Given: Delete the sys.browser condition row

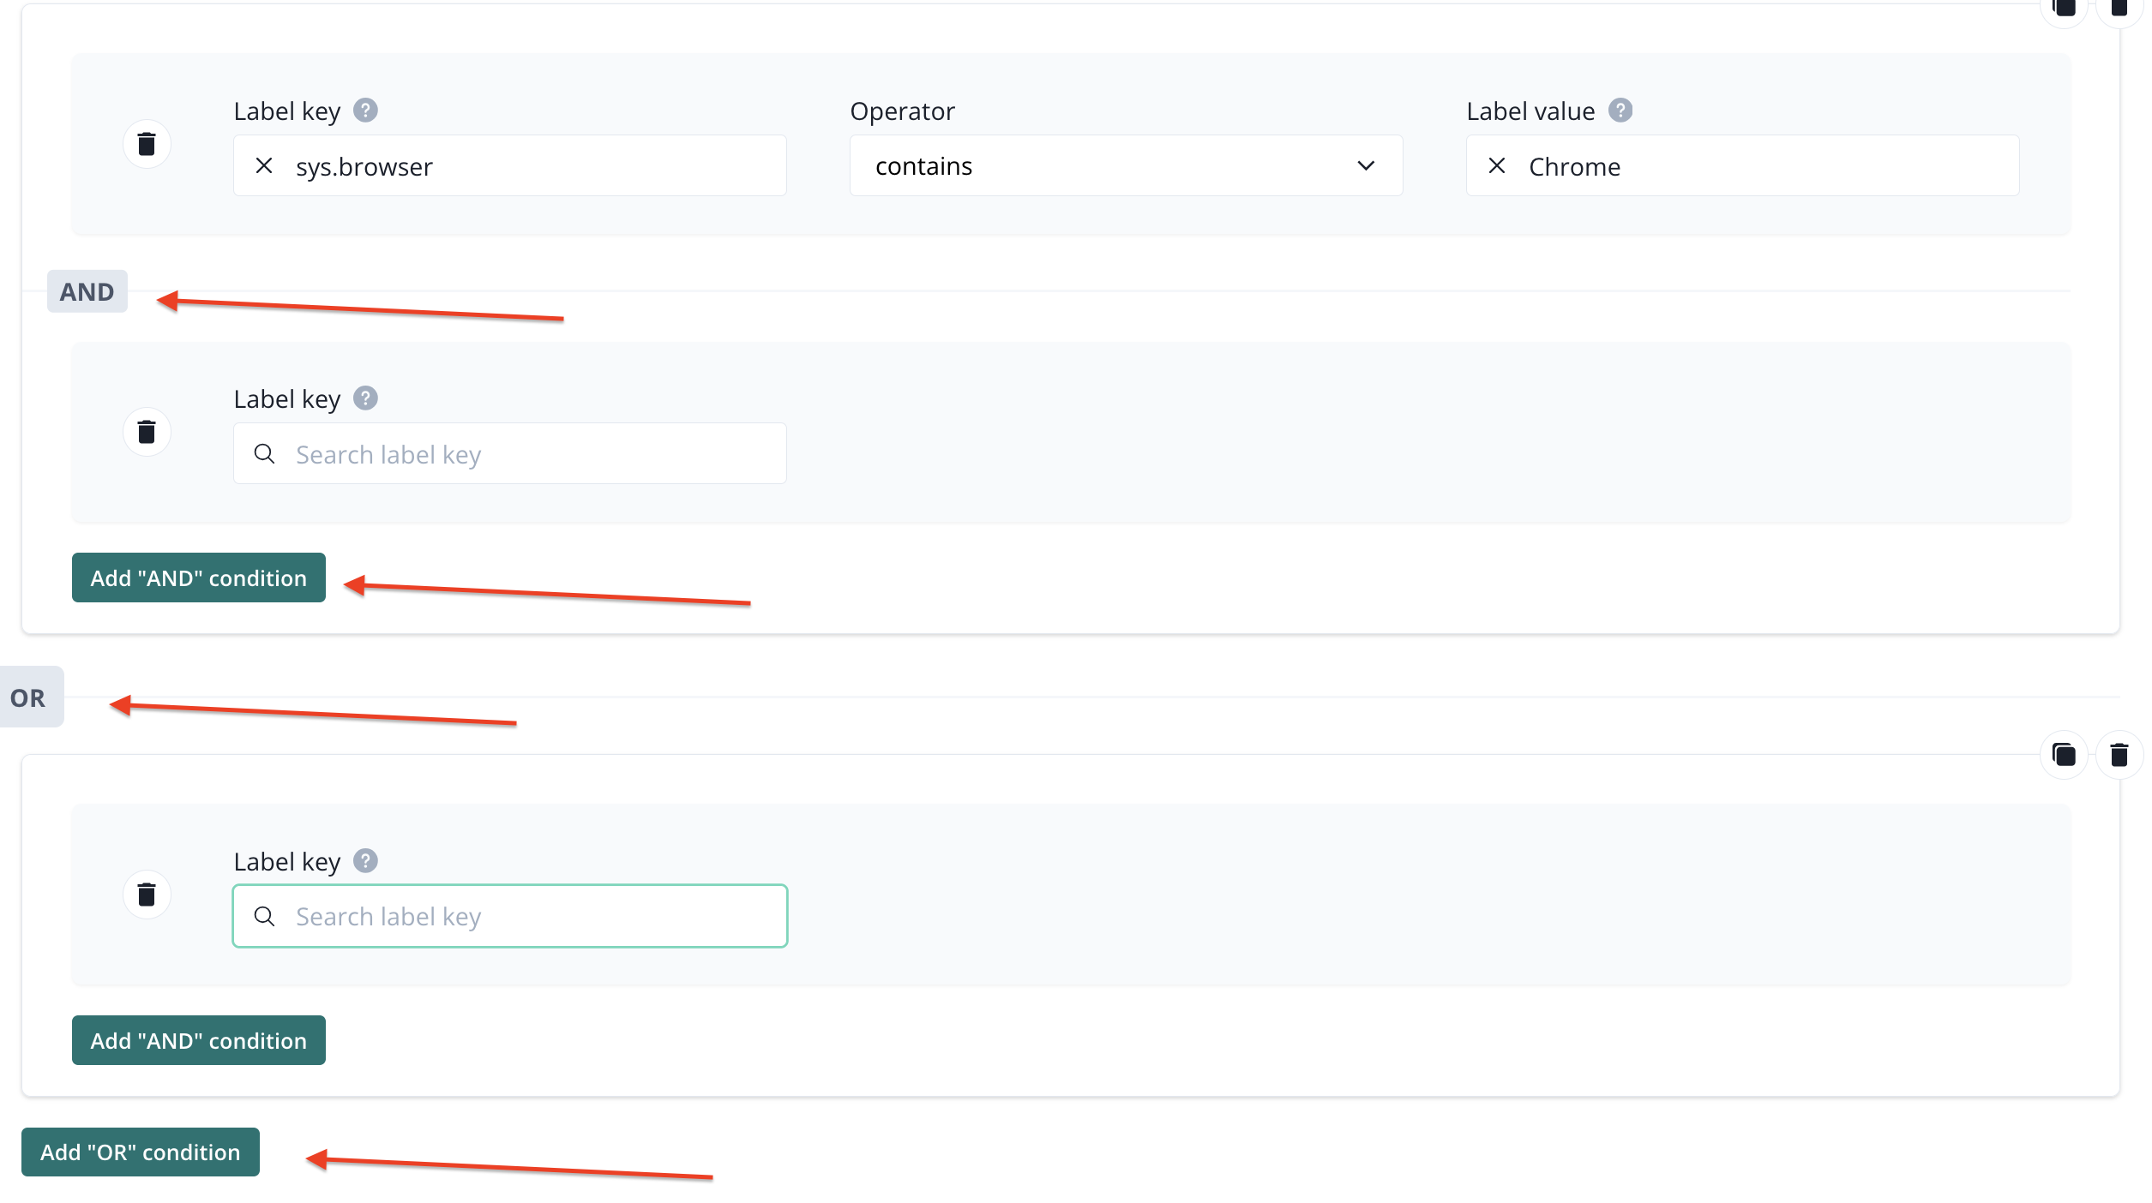Looking at the screenshot, I should coord(147,144).
